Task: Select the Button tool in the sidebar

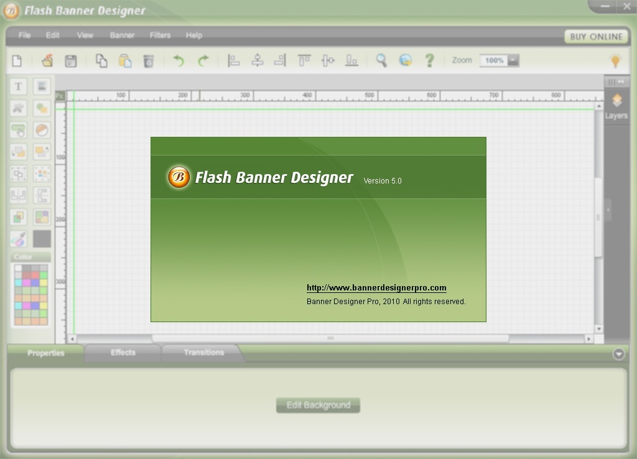Action: point(18,131)
